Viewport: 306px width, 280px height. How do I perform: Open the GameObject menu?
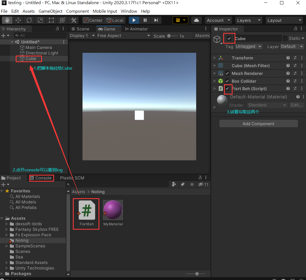[50, 11]
